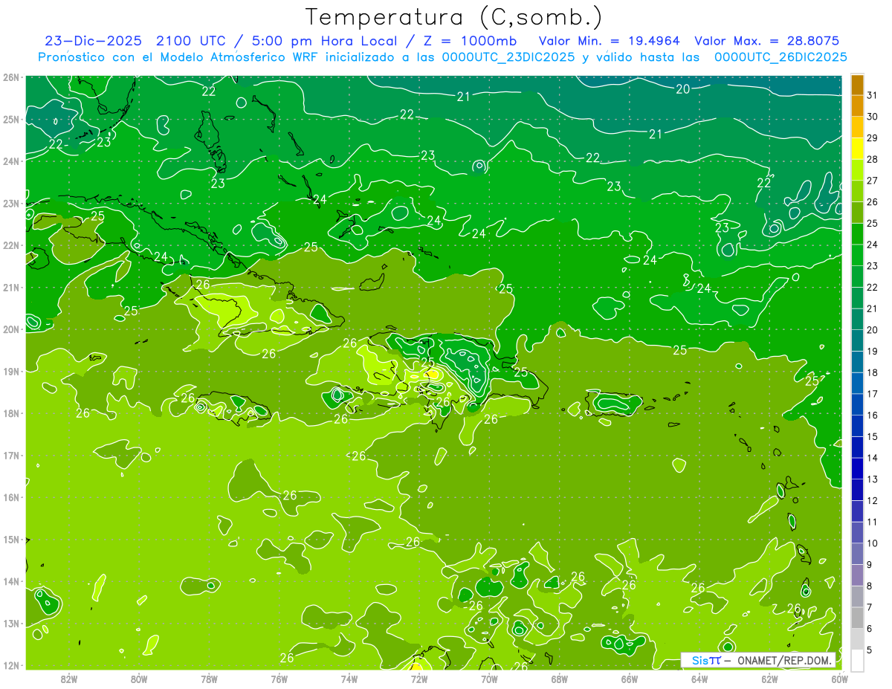Click the "13N" latitude axis label
Image resolution: width=892 pixels, height=689 pixels.
pos(11,624)
